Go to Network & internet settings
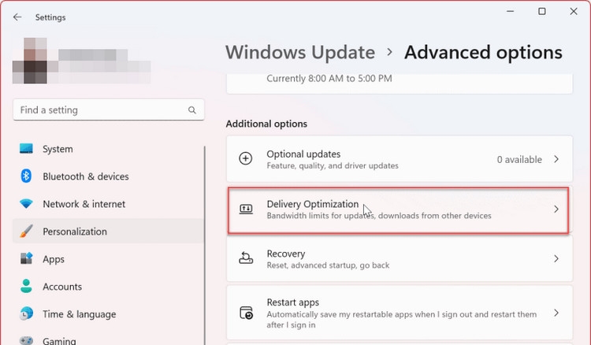 pyautogui.click(x=108, y=204)
